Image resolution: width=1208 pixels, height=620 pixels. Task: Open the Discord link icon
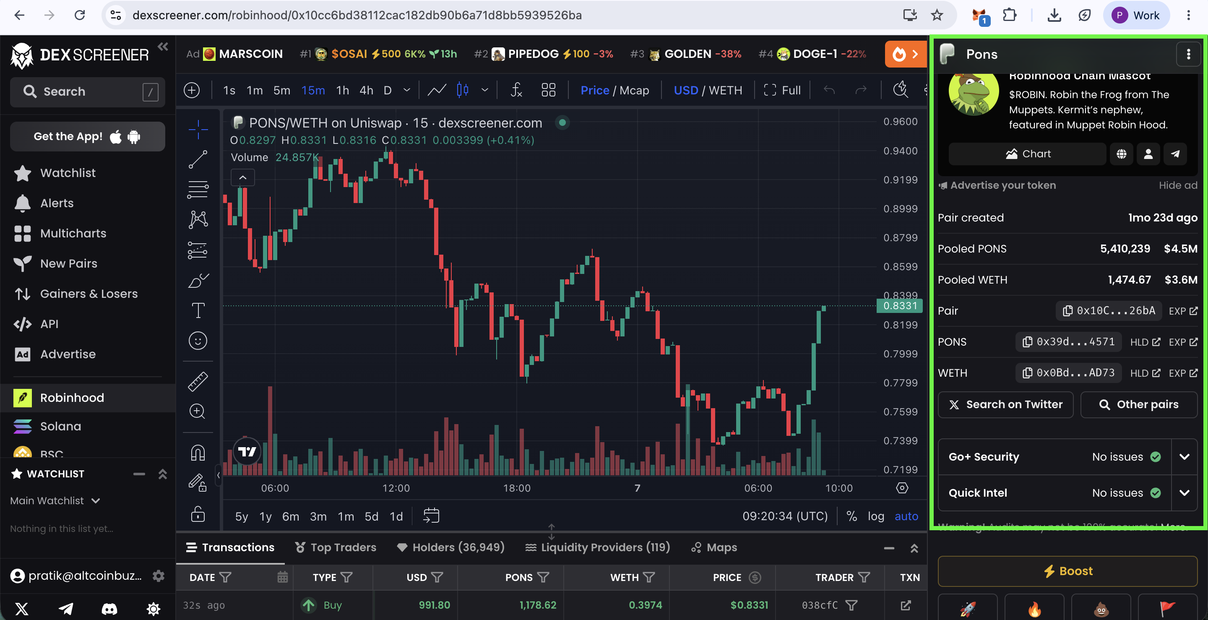pos(109,608)
